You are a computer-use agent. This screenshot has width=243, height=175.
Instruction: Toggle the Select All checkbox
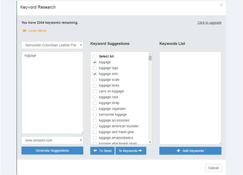point(95,56)
